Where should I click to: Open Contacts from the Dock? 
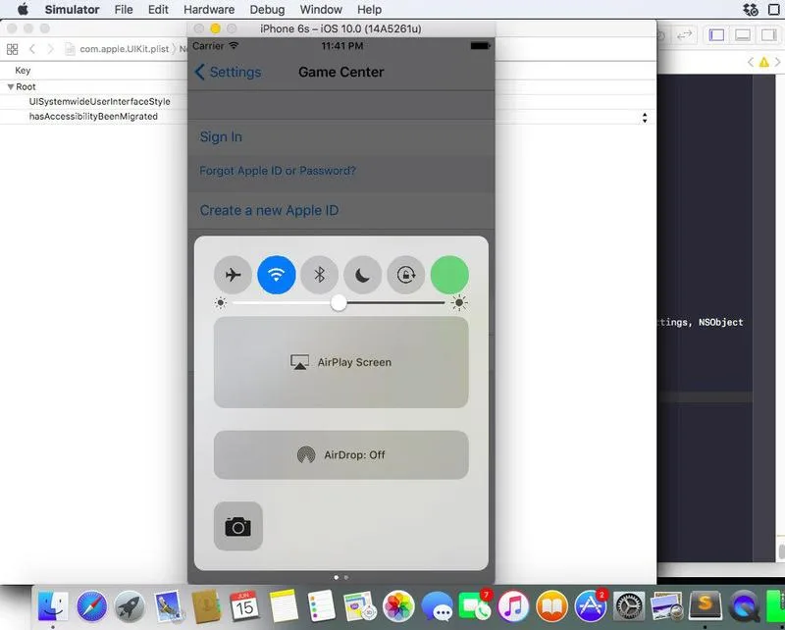206,606
